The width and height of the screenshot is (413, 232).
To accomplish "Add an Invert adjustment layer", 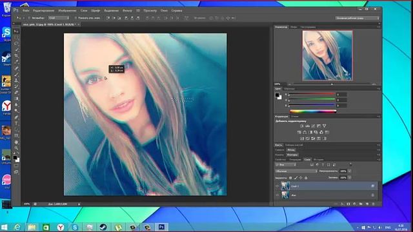I will [x=302, y=139].
